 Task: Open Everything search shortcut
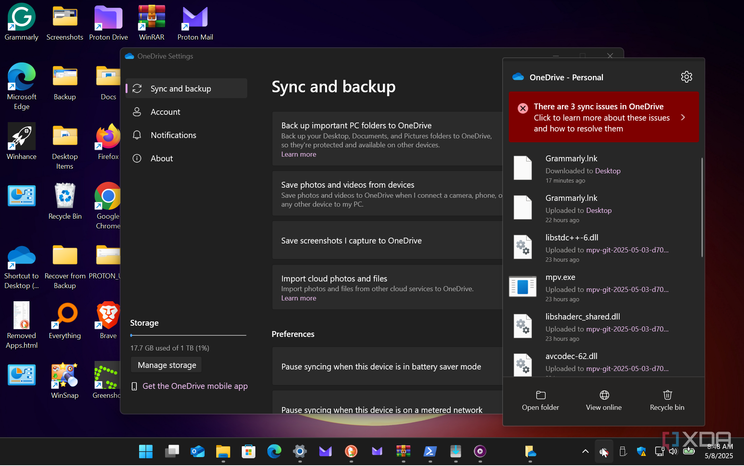65,320
